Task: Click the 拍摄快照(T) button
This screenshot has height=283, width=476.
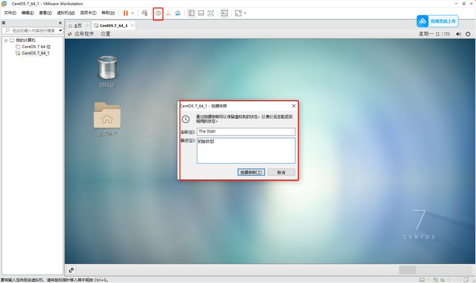Action: click(x=251, y=172)
